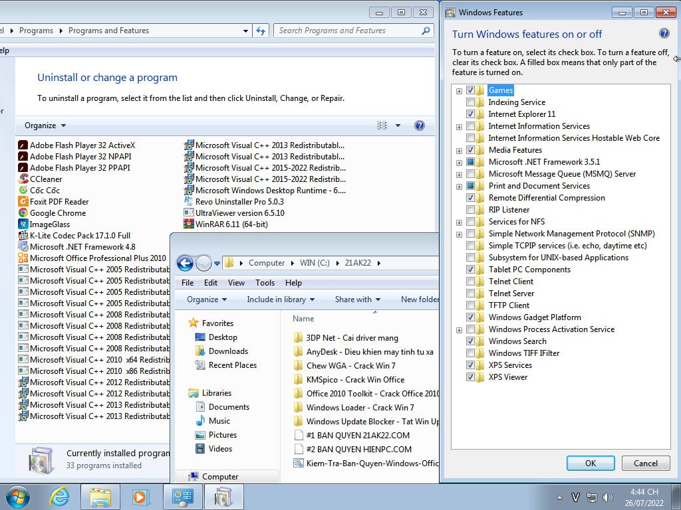The height and width of the screenshot is (510, 681).
Task: Select the Downloads favorites icon
Action: [x=200, y=351]
